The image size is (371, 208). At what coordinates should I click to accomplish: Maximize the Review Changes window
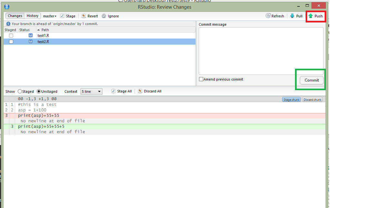(307, 5)
